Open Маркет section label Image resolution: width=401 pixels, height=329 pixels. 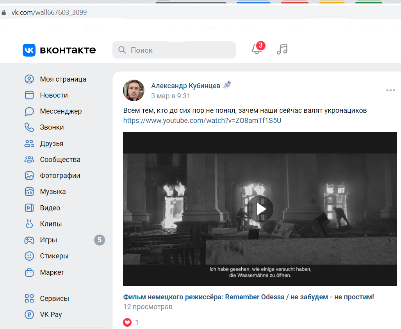[x=52, y=272]
